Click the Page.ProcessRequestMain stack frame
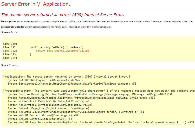The image size is (195, 128). 101,122
